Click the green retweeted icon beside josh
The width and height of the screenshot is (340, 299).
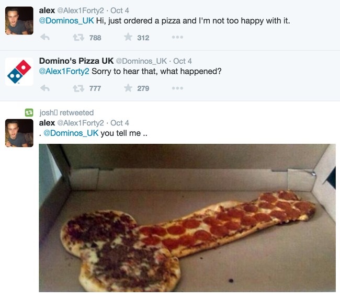(x=30, y=112)
